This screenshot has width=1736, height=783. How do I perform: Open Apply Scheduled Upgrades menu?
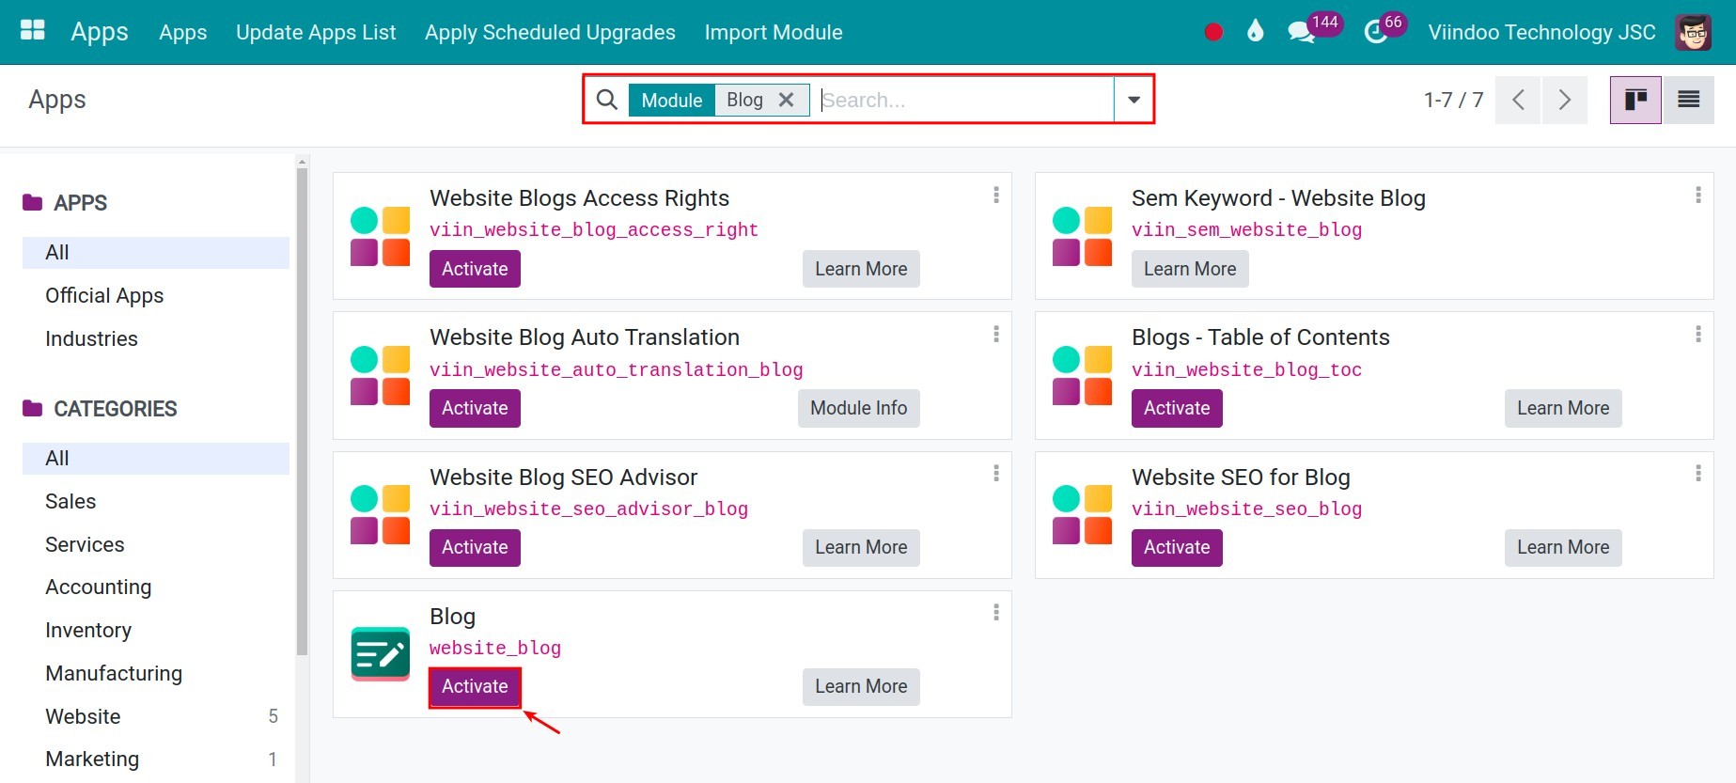click(x=550, y=32)
